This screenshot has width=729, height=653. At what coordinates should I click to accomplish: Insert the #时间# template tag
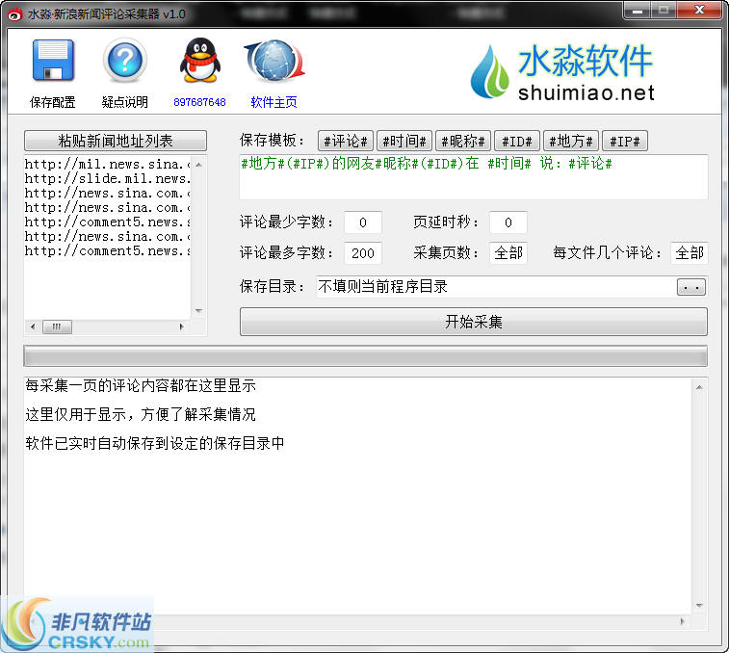404,141
